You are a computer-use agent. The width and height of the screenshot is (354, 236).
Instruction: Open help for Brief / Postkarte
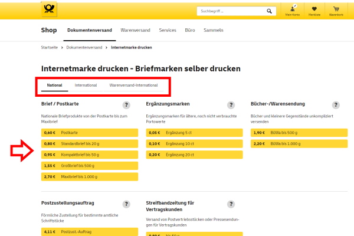126,105
